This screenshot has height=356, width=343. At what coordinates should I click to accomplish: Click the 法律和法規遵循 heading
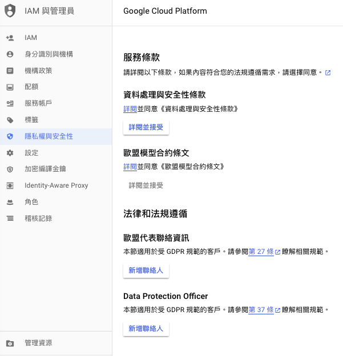pyautogui.click(x=155, y=213)
